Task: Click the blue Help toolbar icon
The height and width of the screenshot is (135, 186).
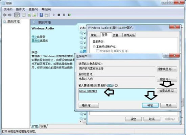Action: point(41,15)
